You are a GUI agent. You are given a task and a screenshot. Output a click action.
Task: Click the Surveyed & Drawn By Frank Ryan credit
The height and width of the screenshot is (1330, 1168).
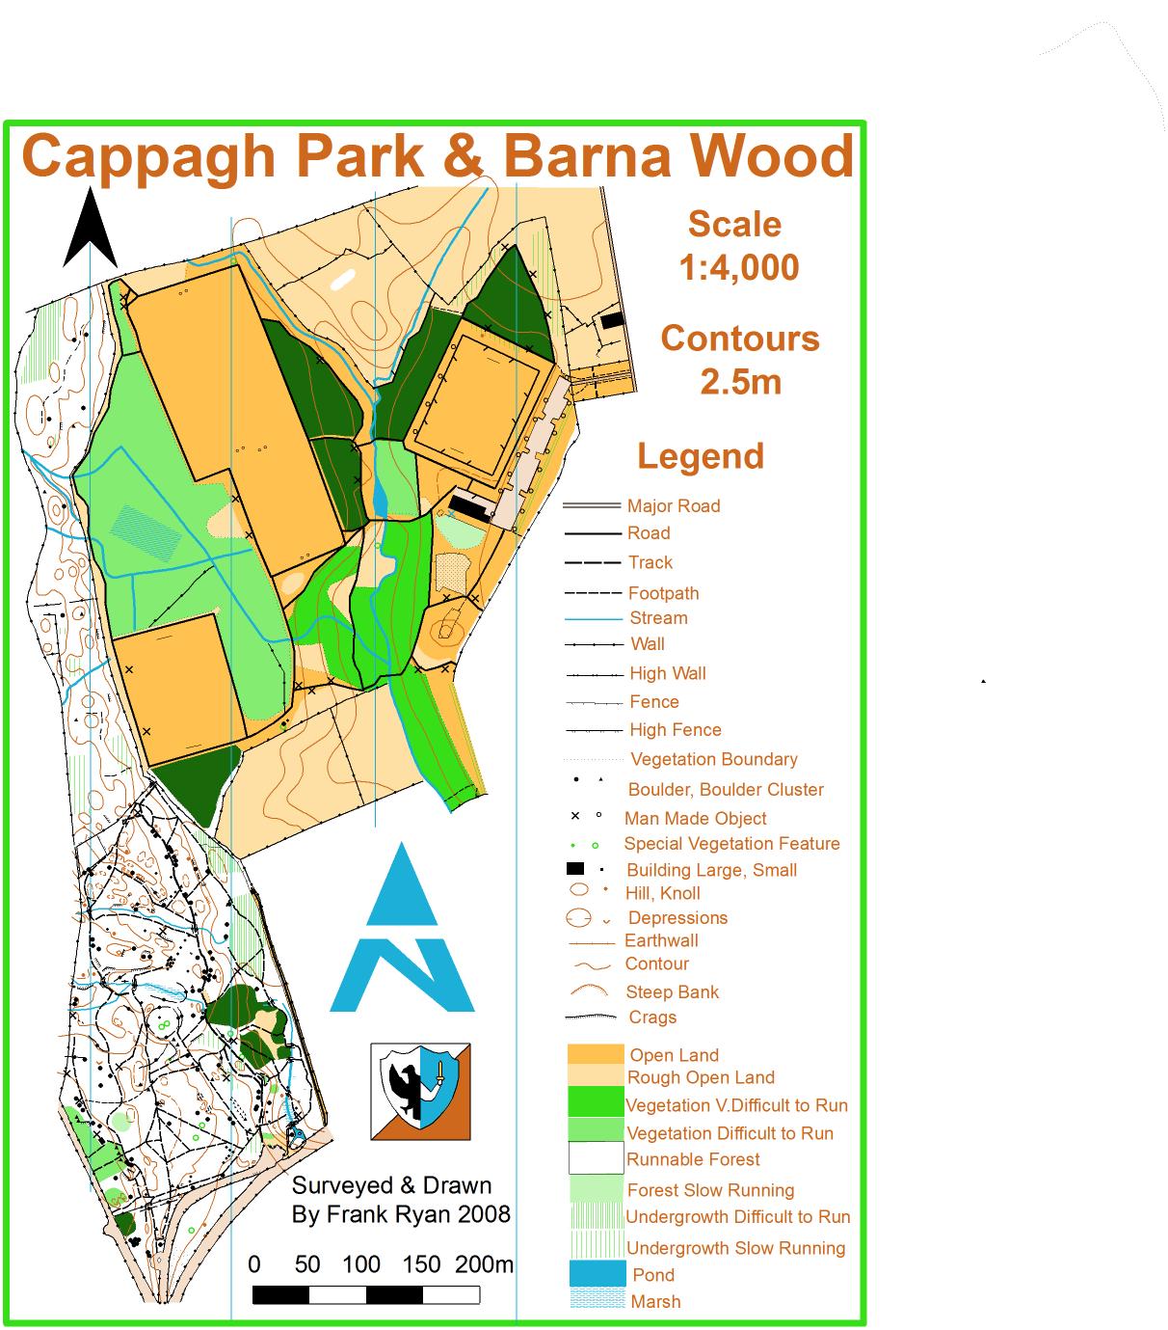pos(401,1200)
